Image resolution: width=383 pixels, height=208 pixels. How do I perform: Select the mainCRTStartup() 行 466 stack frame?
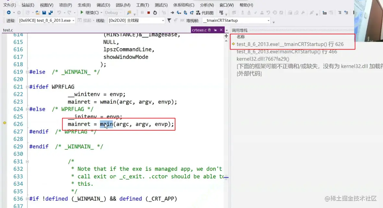(x=287, y=52)
